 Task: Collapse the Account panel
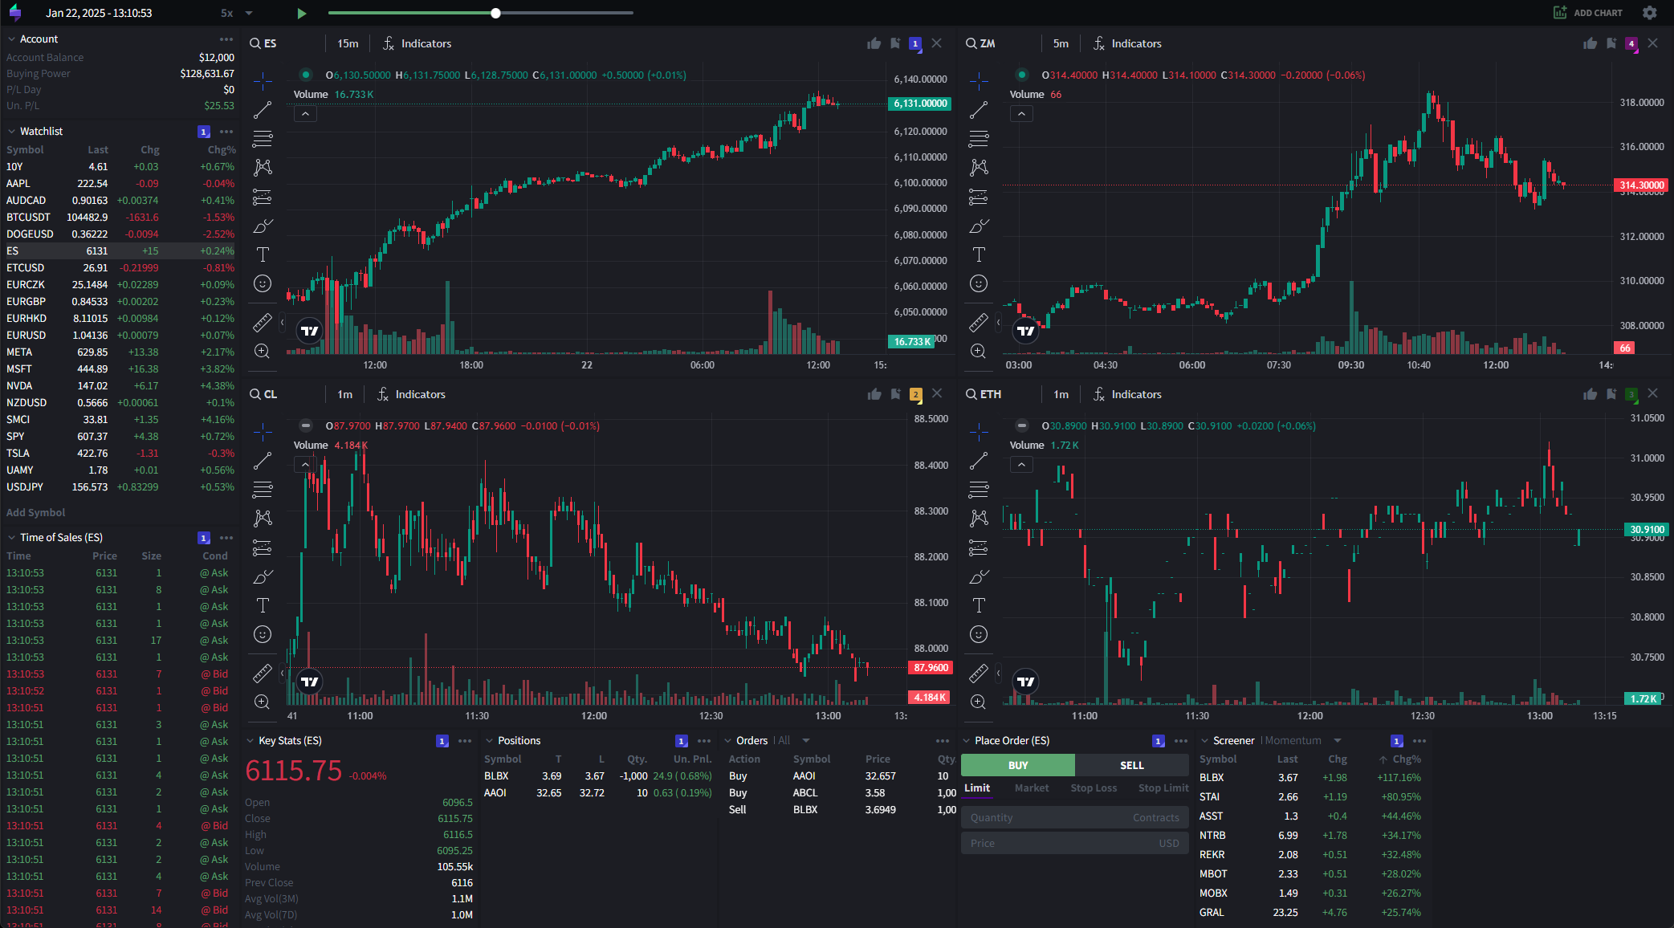[11, 39]
